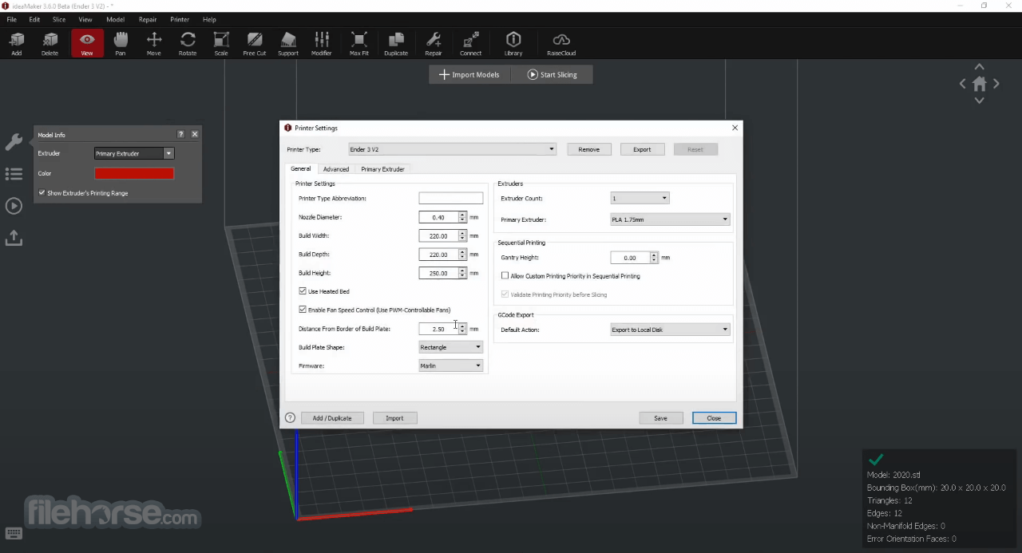Open the Build Plate Shape dropdown

(451, 347)
